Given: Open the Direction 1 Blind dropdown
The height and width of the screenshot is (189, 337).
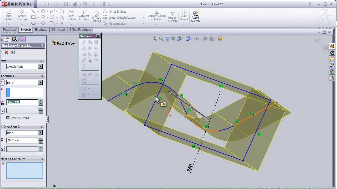Looking at the screenshot, I should [x=41, y=83].
